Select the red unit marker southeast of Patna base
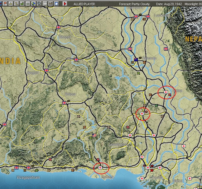Viewport: 202px width, 189px height. coord(170,95)
